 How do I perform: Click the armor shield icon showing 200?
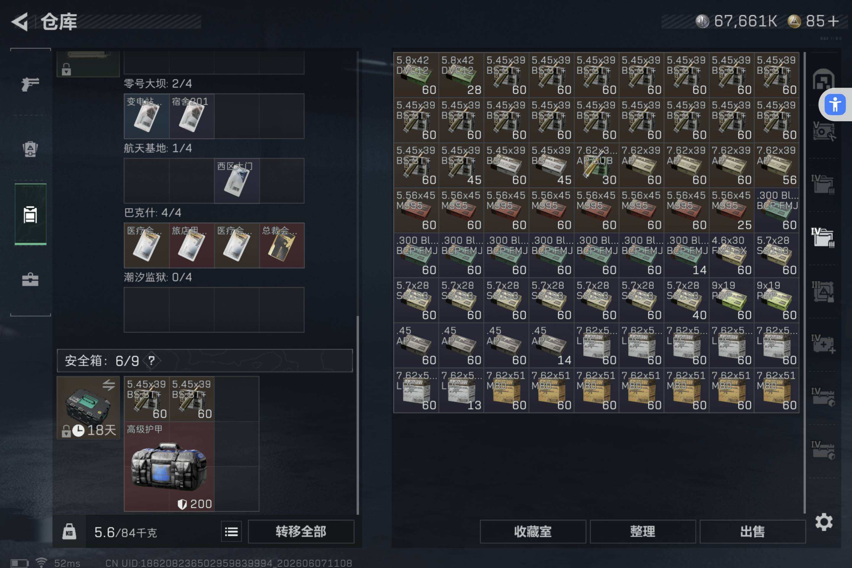tap(182, 504)
